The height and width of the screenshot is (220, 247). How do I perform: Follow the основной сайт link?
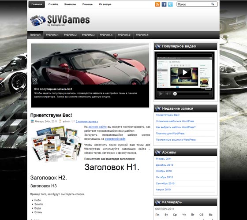tap(115, 139)
